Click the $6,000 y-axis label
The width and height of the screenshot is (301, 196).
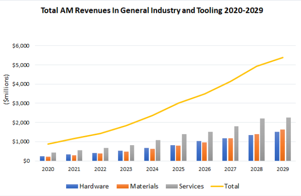pos(20,46)
